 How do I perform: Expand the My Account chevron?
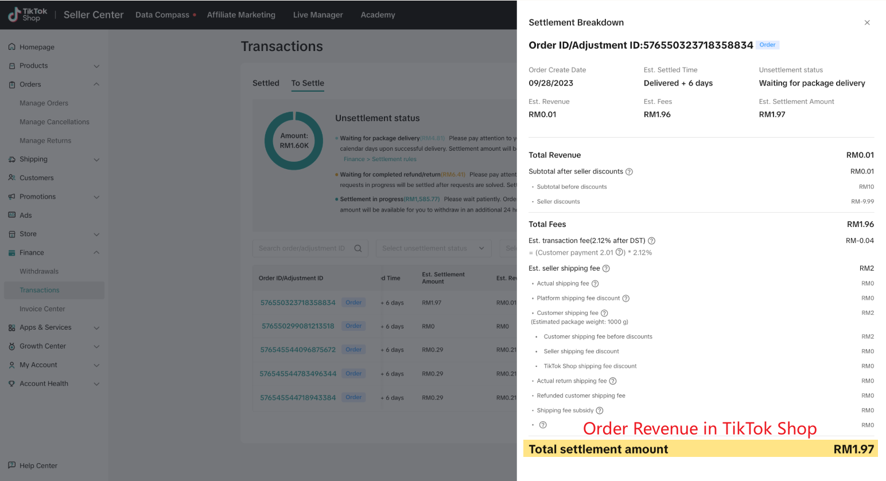click(x=96, y=365)
